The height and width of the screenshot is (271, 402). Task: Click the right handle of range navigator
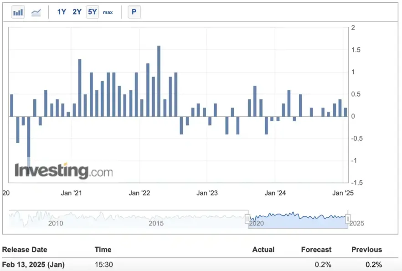(x=348, y=219)
